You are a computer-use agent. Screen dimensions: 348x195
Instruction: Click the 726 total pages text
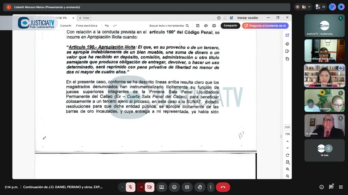[287, 134]
